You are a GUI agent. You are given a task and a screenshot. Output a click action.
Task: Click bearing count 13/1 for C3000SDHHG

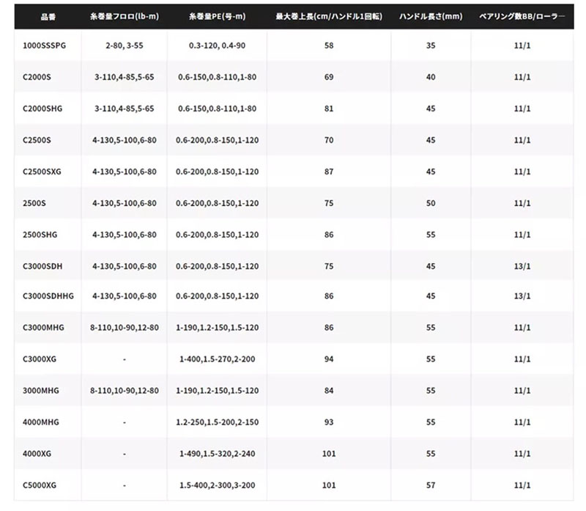(522, 296)
